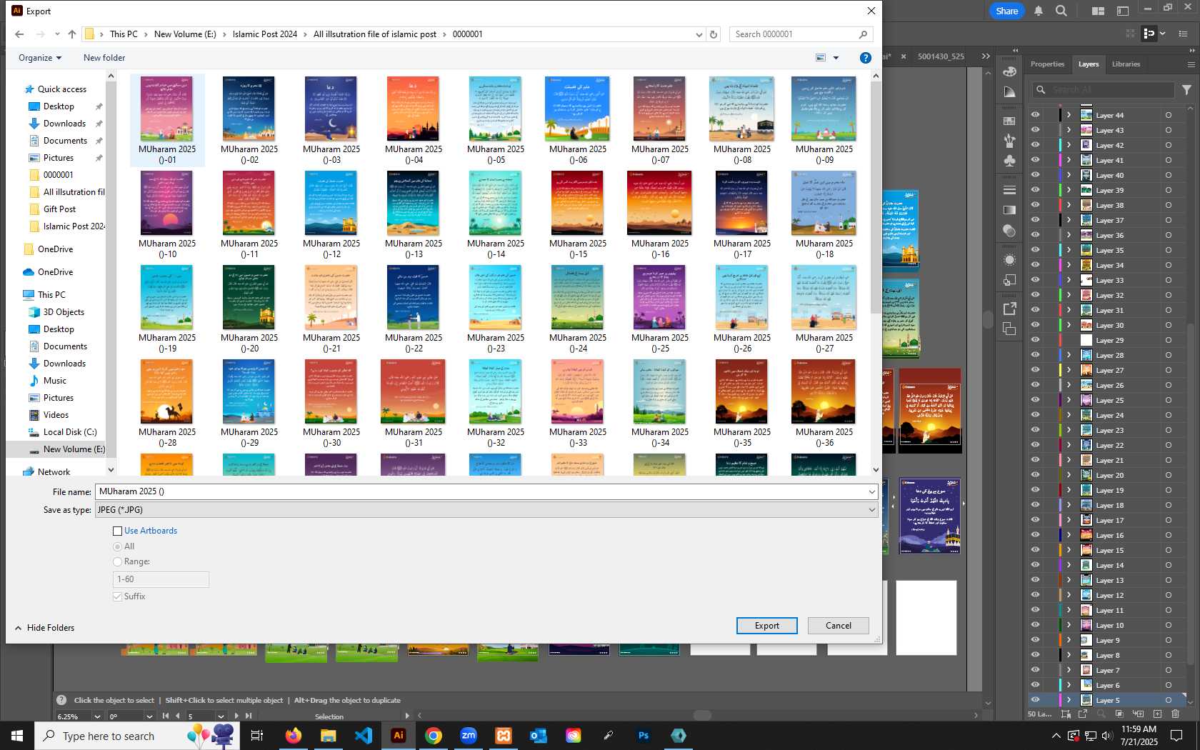Click the Export button
The image size is (1200, 750).
click(767, 626)
